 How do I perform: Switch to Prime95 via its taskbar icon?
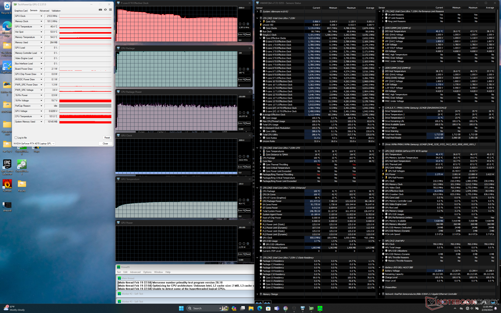point(320,308)
